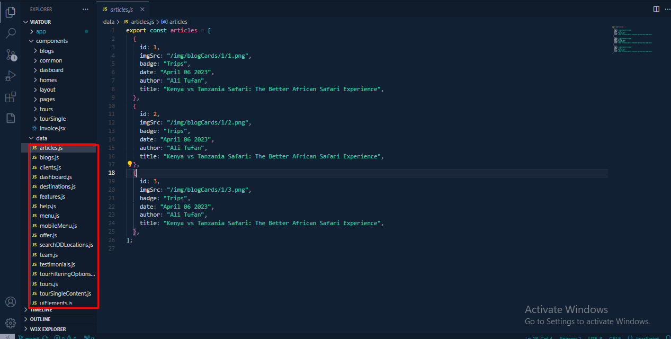Open the Manage settings gear
Screen dimensions: 671x339
(x=11, y=323)
